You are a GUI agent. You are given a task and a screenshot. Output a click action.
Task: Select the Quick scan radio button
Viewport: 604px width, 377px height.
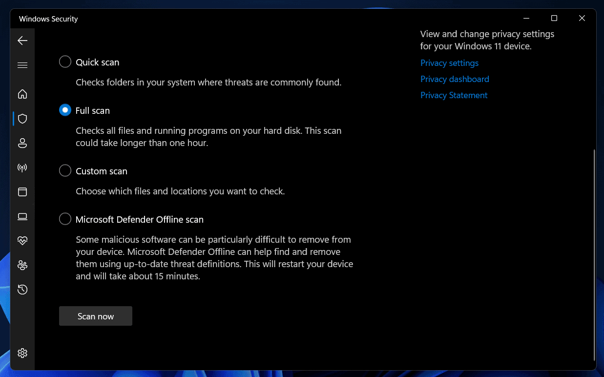point(65,62)
